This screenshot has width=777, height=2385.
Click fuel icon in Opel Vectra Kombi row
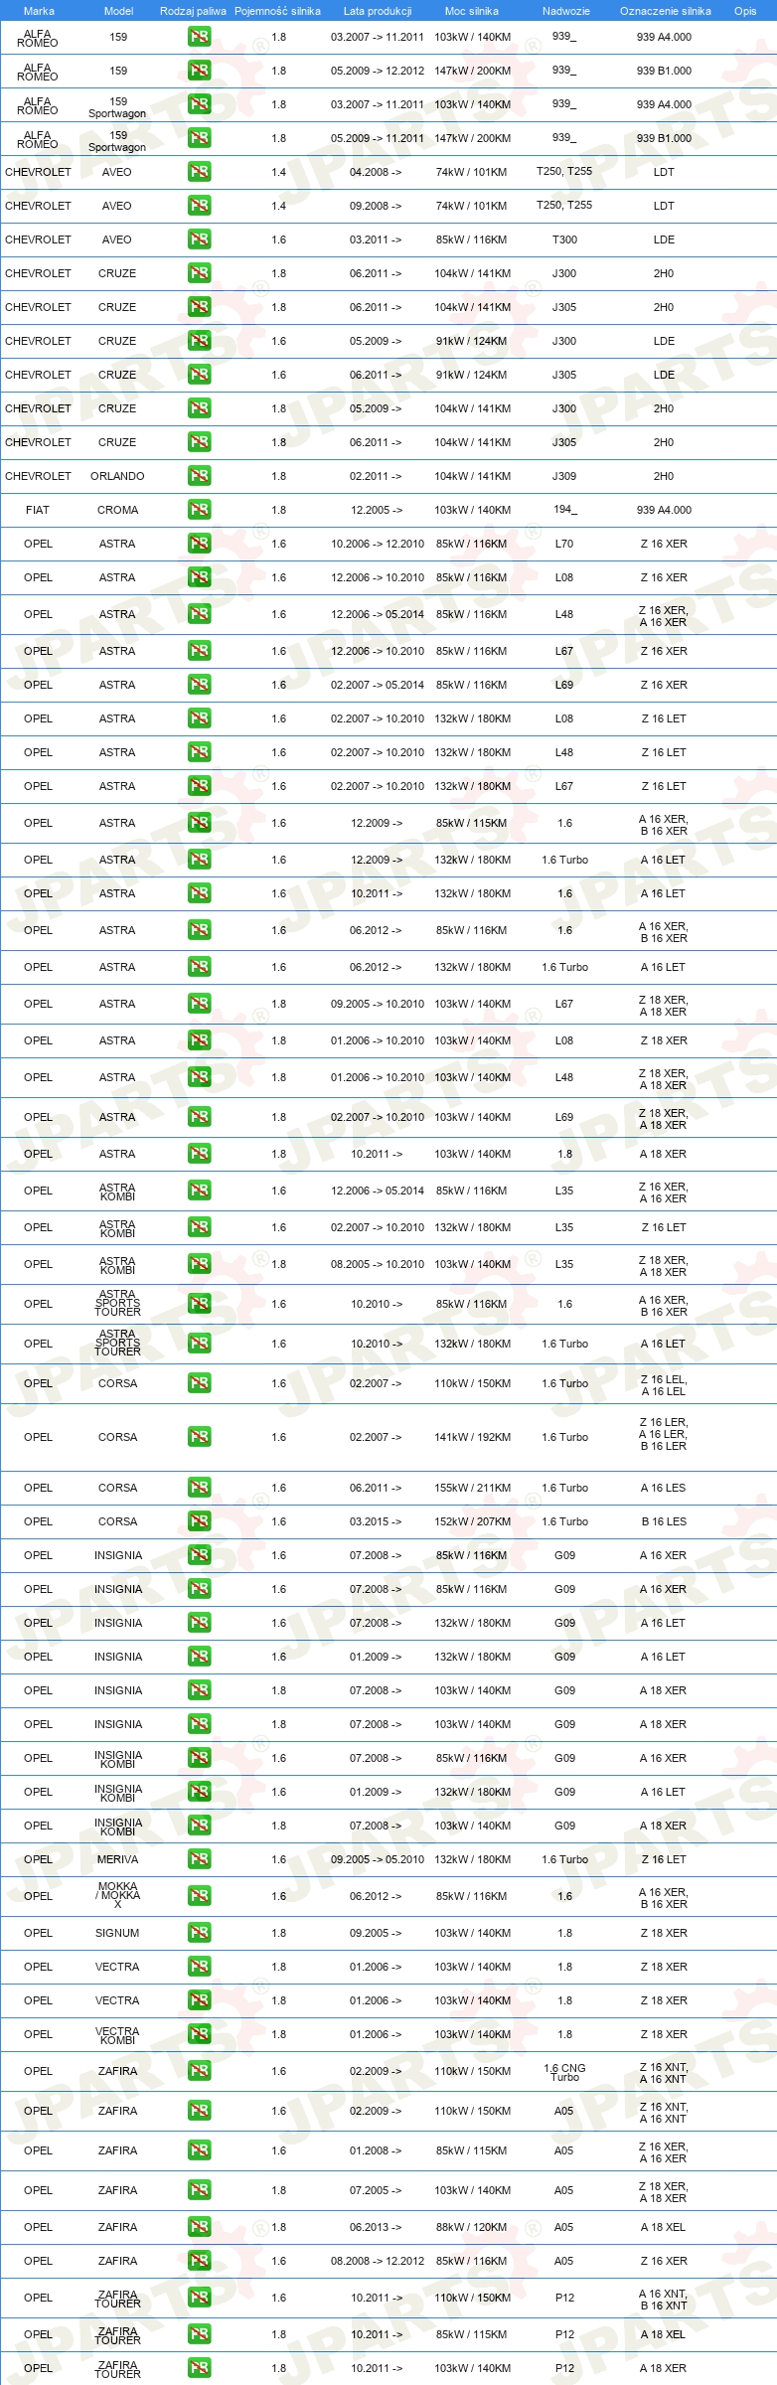(x=199, y=2034)
